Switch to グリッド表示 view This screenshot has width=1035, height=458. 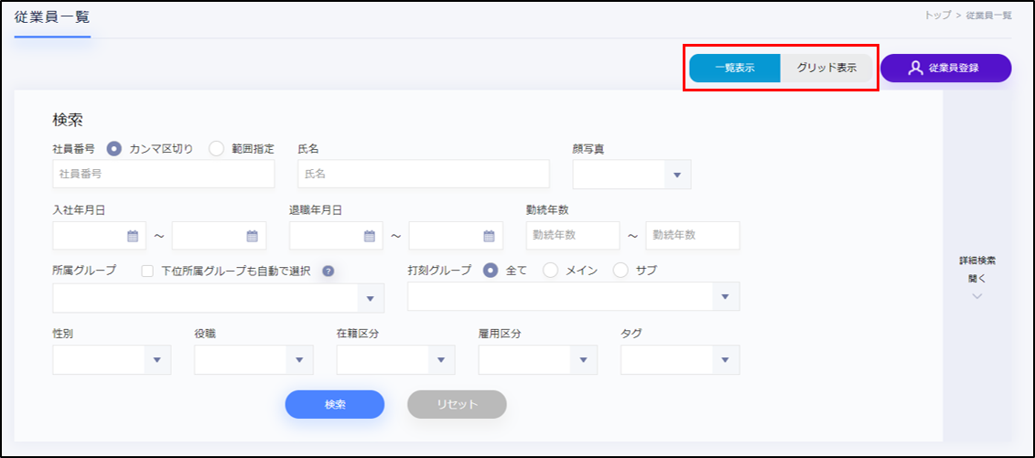(x=826, y=69)
